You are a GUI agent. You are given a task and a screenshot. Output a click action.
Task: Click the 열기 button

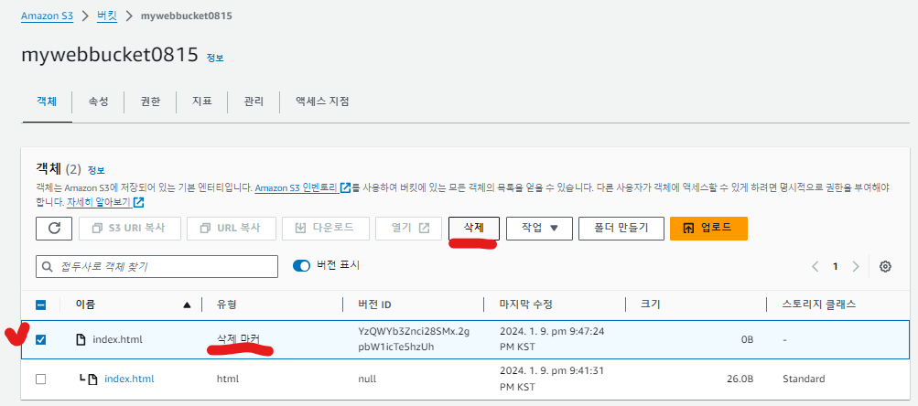pos(408,229)
